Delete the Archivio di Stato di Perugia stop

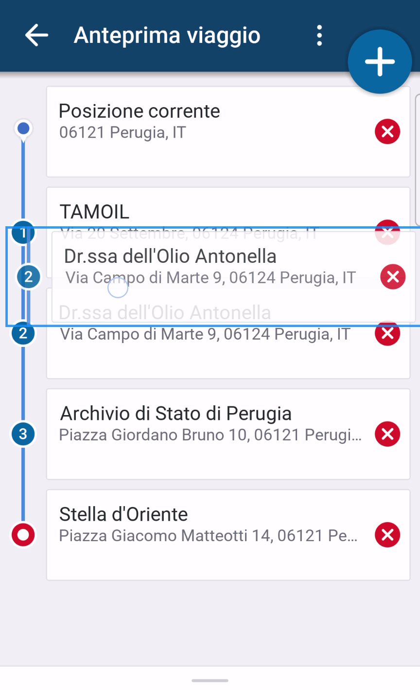(387, 434)
